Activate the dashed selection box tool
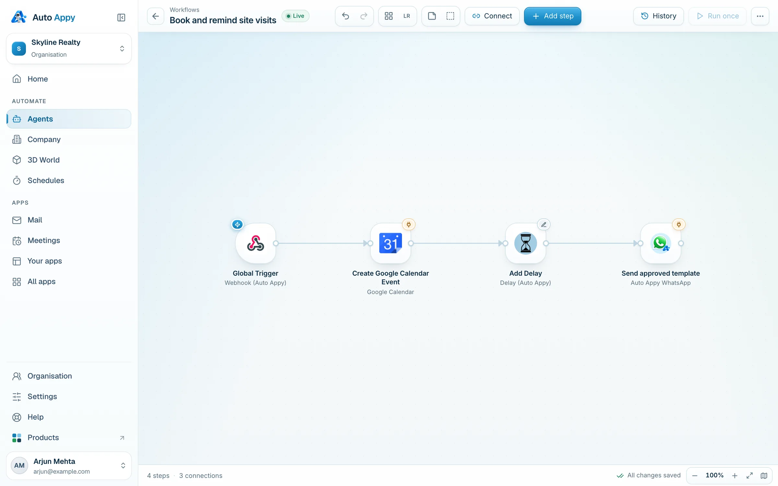 click(x=450, y=16)
